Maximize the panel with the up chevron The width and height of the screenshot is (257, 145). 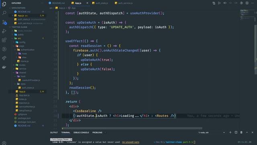coord(247,133)
